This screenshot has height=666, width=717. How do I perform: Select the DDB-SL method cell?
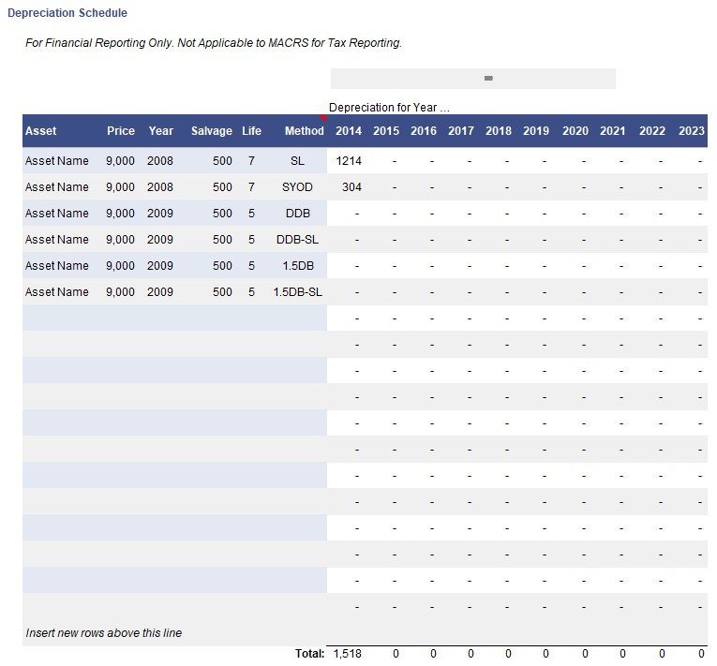point(297,240)
